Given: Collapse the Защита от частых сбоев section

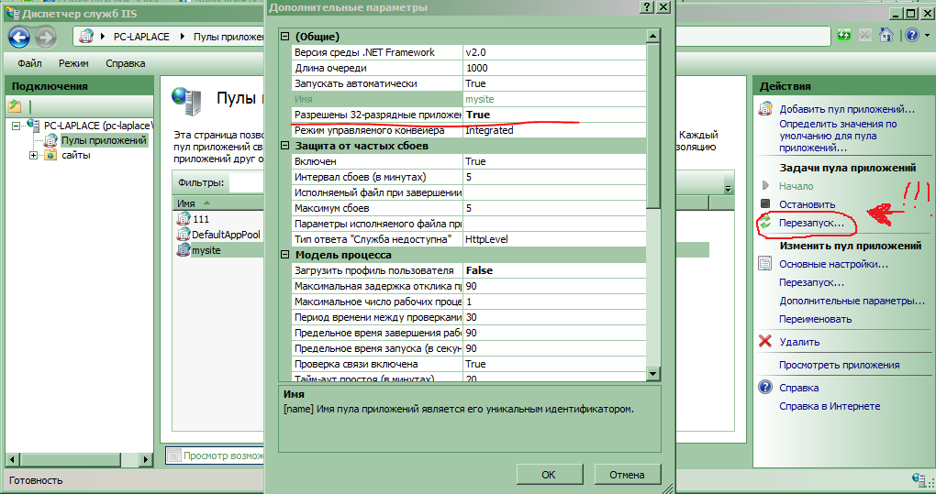Looking at the screenshot, I should (x=284, y=146).
